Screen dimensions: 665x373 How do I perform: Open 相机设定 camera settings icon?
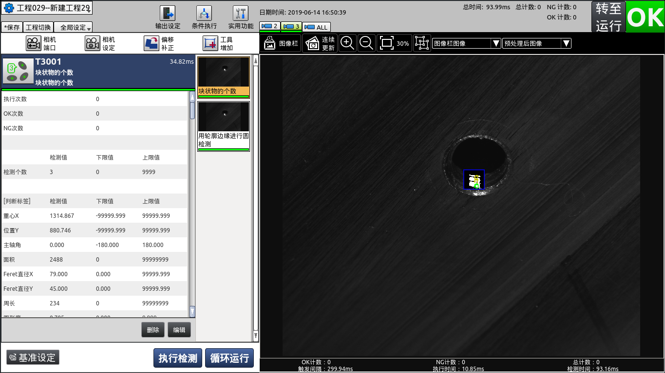[92, 44]
